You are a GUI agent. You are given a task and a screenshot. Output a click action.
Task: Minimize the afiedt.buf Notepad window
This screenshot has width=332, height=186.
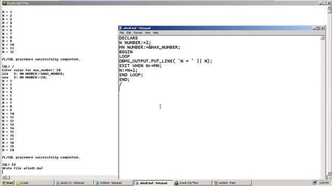(x=314, y=28)
